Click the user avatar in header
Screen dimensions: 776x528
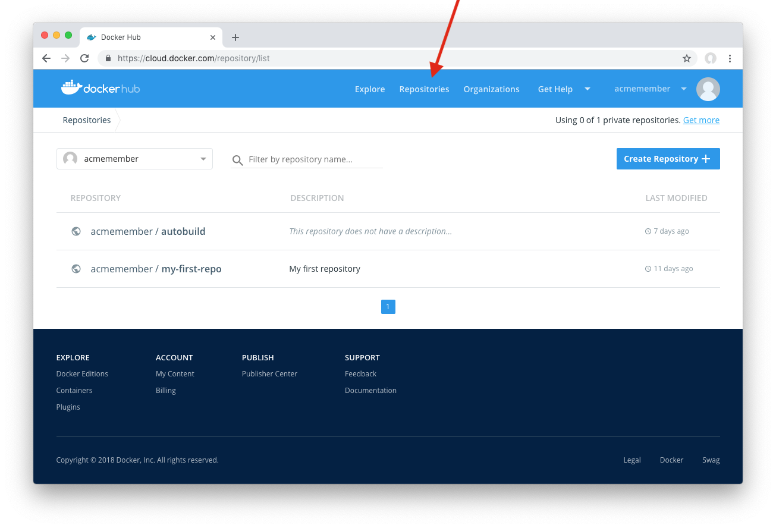pos(708,89)
